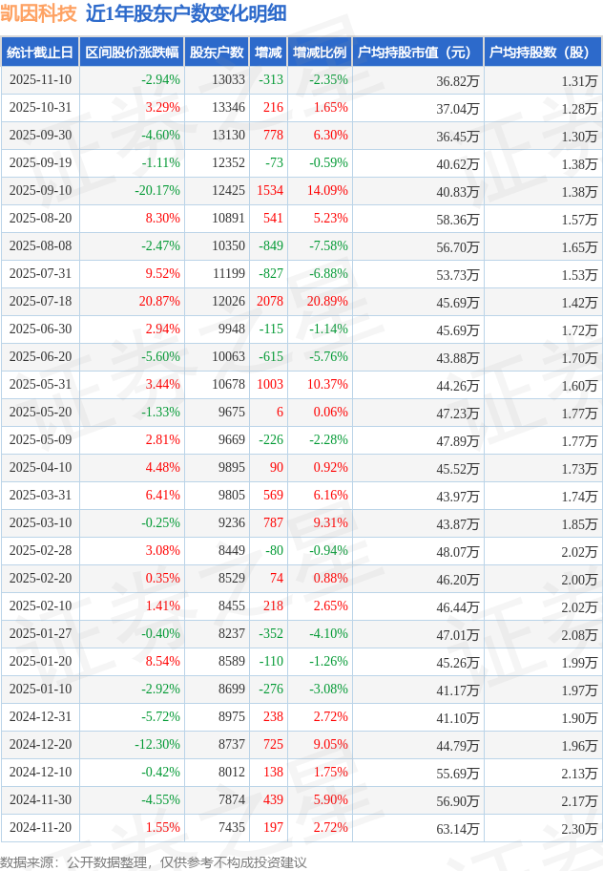Select the 2025-11-10 date cell
Viewport: 603px width, 871px height.
click(x=40, y=80)
